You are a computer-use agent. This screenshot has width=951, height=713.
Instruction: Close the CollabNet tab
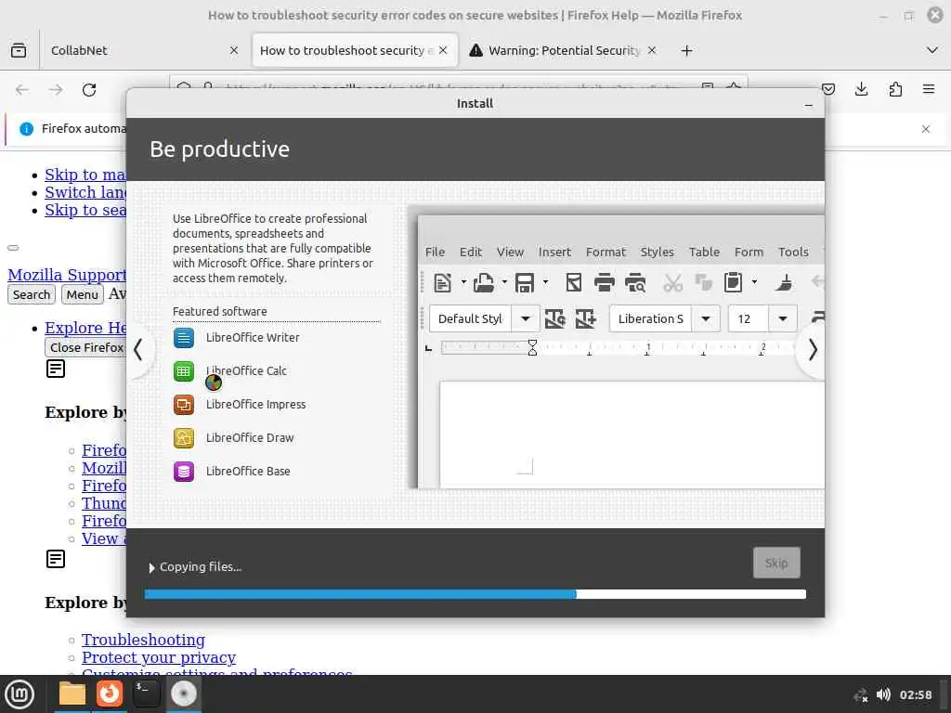[234, 50]
